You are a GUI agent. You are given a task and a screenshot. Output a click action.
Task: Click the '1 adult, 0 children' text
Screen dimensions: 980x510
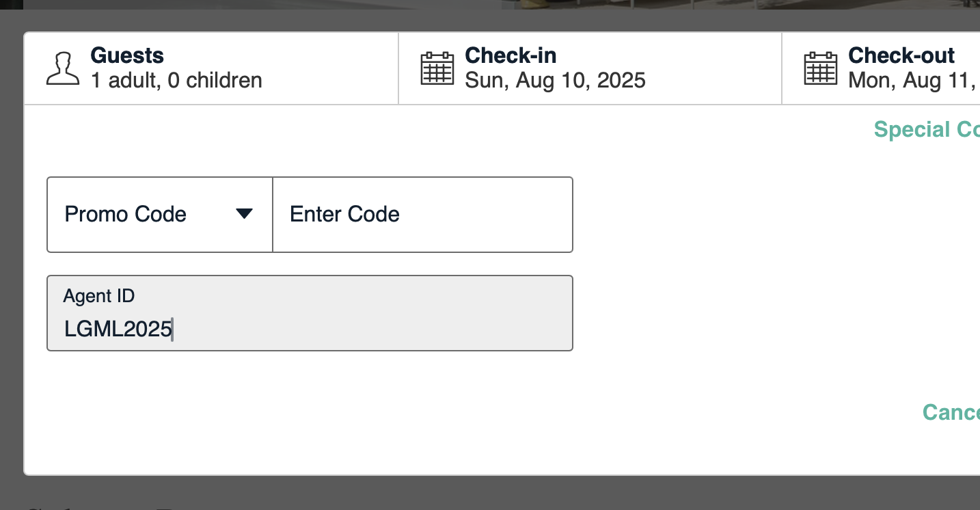click(176, 81)
